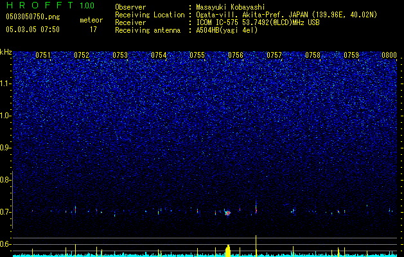Click the 0.9 frequency axis label
404x257 pixels.
pos(4,148)
